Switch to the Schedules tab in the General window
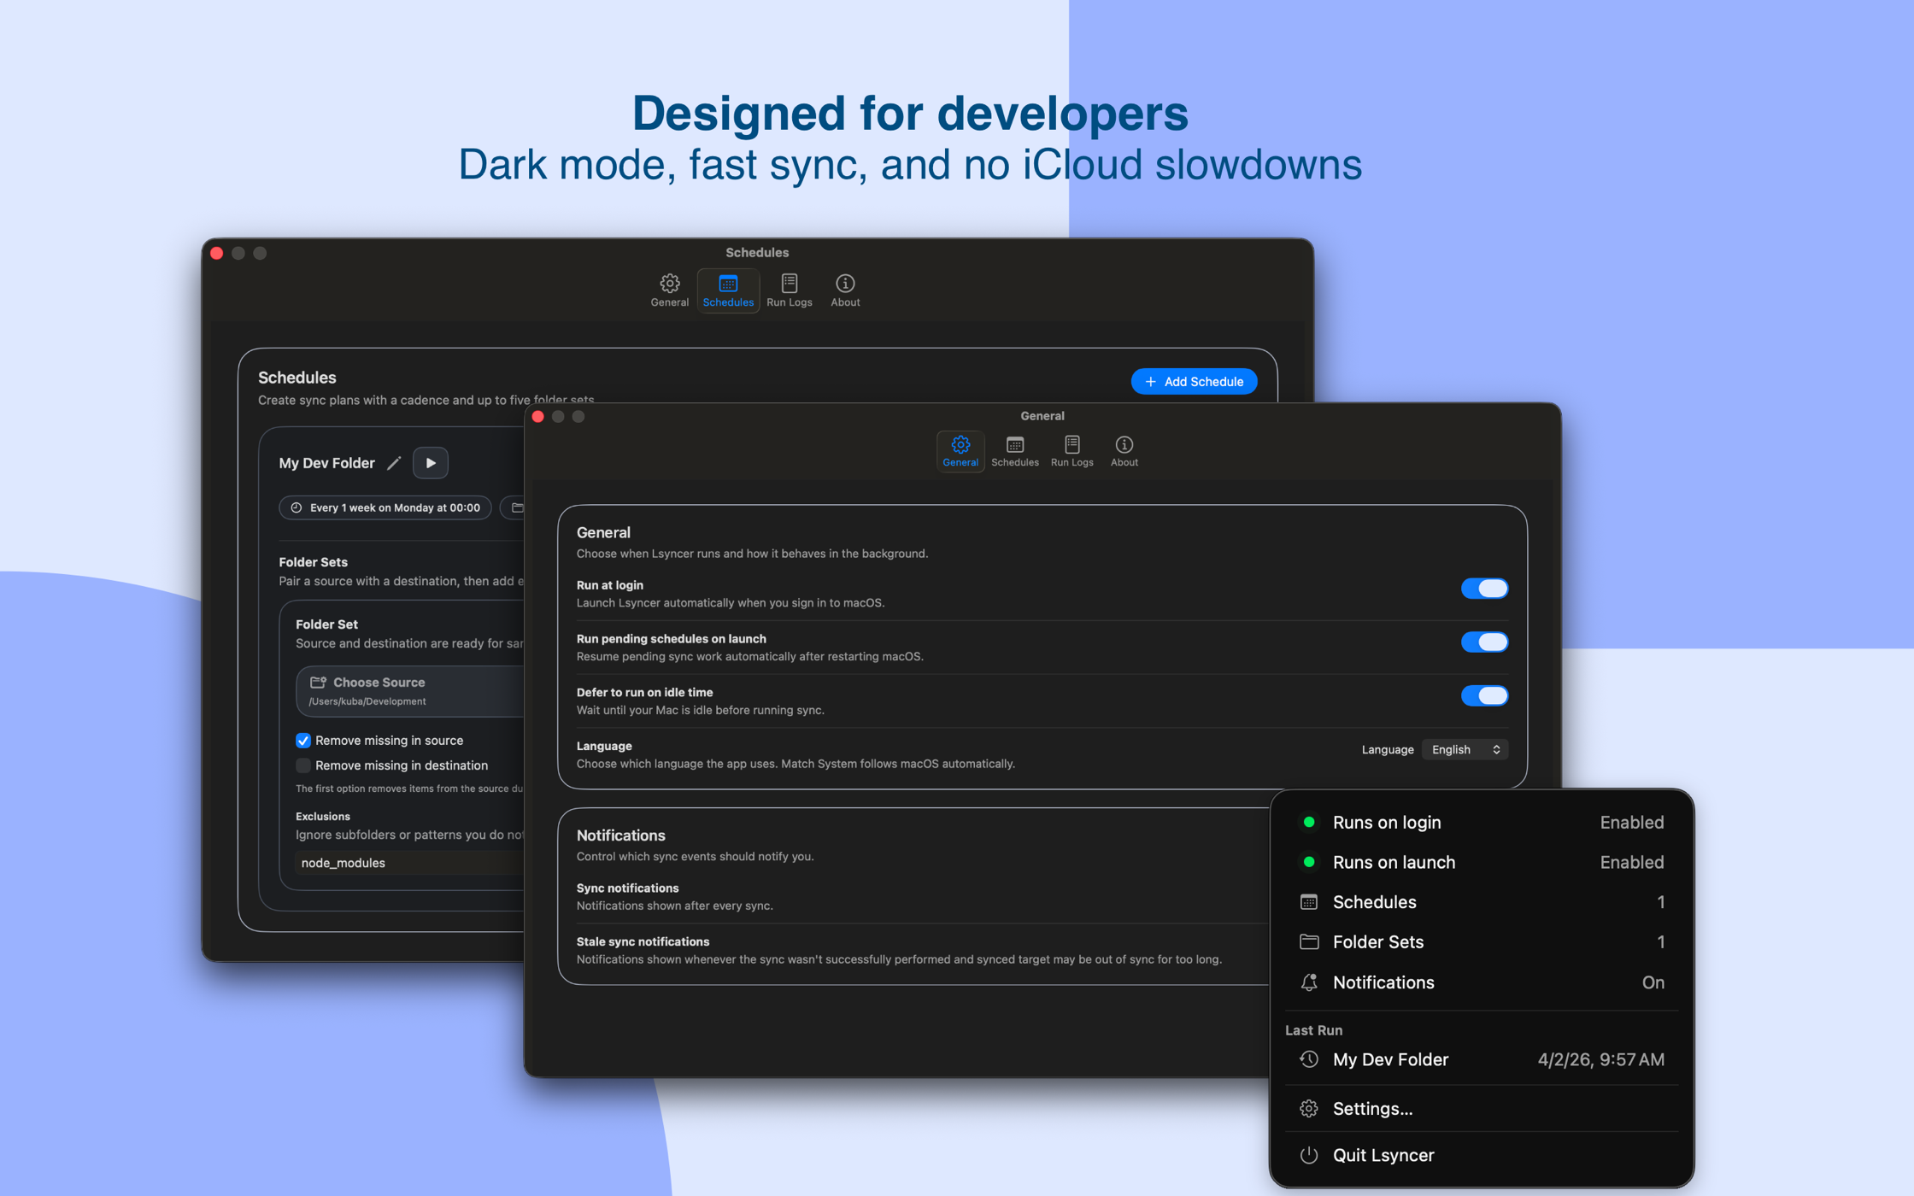The height and width of the screenshot is (1196, 1914). tap(1015, 451)
